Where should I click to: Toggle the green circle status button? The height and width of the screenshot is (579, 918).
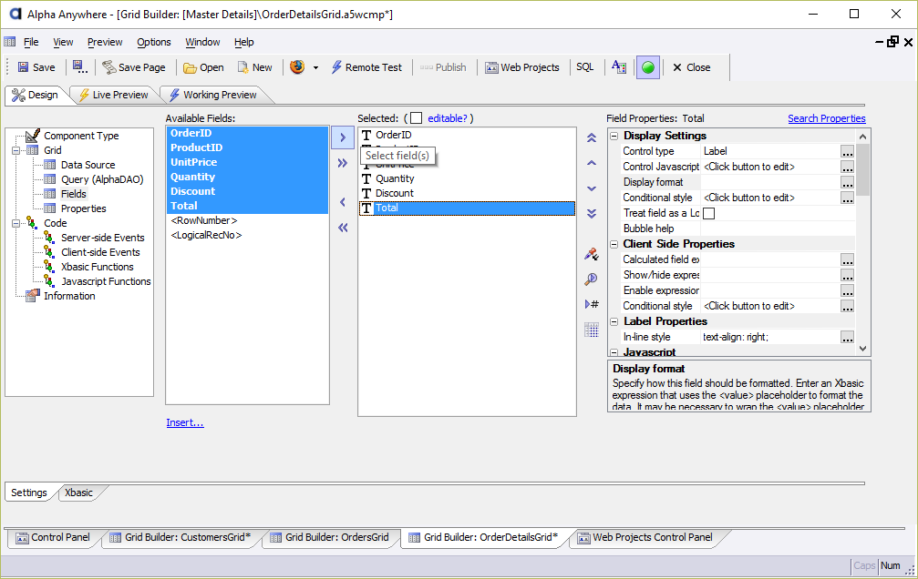click(x=648, y=67)
